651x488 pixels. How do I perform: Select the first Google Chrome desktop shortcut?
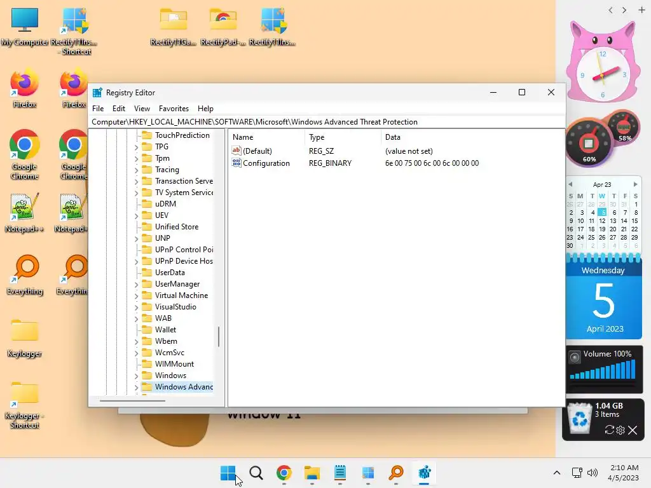coord(25,155)
